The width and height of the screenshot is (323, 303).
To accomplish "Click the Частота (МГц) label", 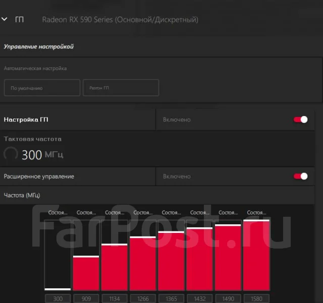I will point(22,195).
